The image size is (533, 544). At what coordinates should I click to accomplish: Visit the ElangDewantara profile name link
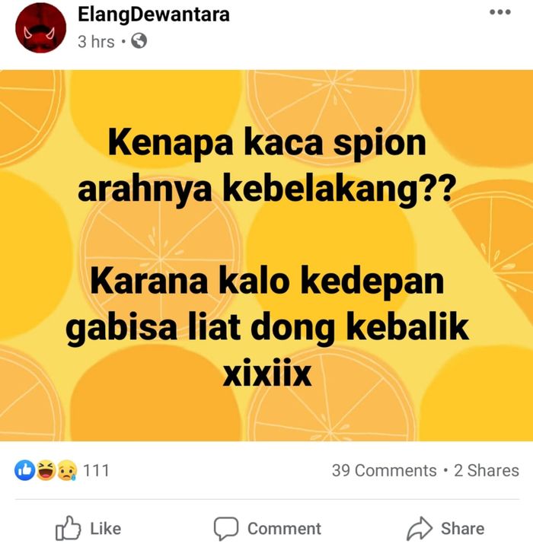[154, 14]
